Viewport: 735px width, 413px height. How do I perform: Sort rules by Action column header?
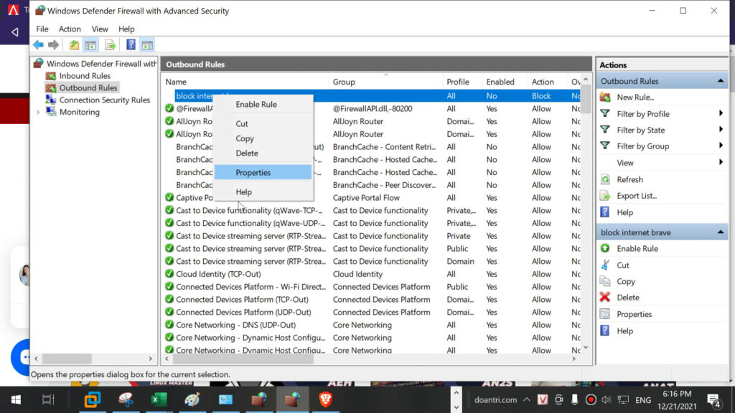click(547, 82)
